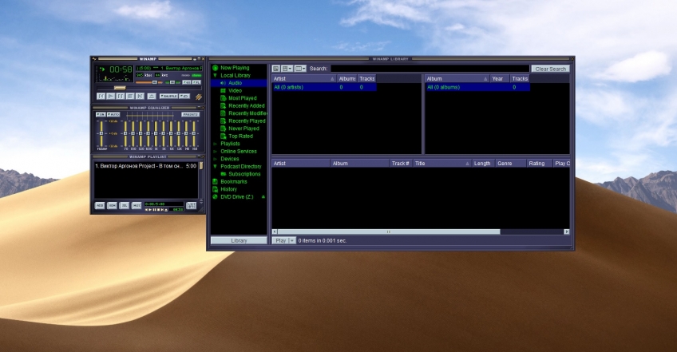Open the equalizer Presets menu

pyautogui.click(x=190, y=114)
